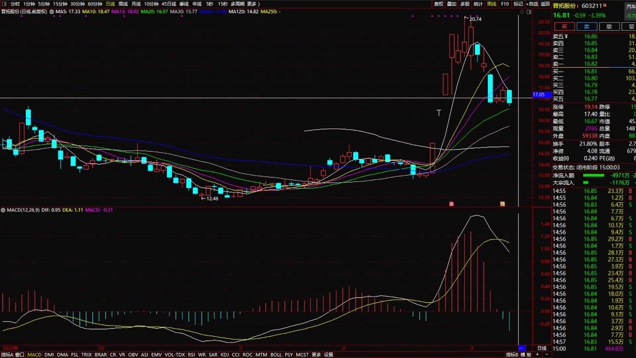Click the blue 卖 sell button
Screen dimensions: 636x358
587,27
